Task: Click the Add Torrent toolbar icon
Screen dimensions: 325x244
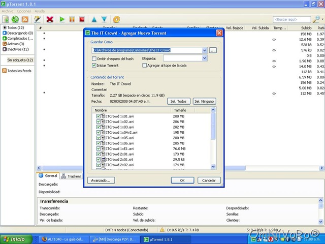Action: [x=6, y=19]
